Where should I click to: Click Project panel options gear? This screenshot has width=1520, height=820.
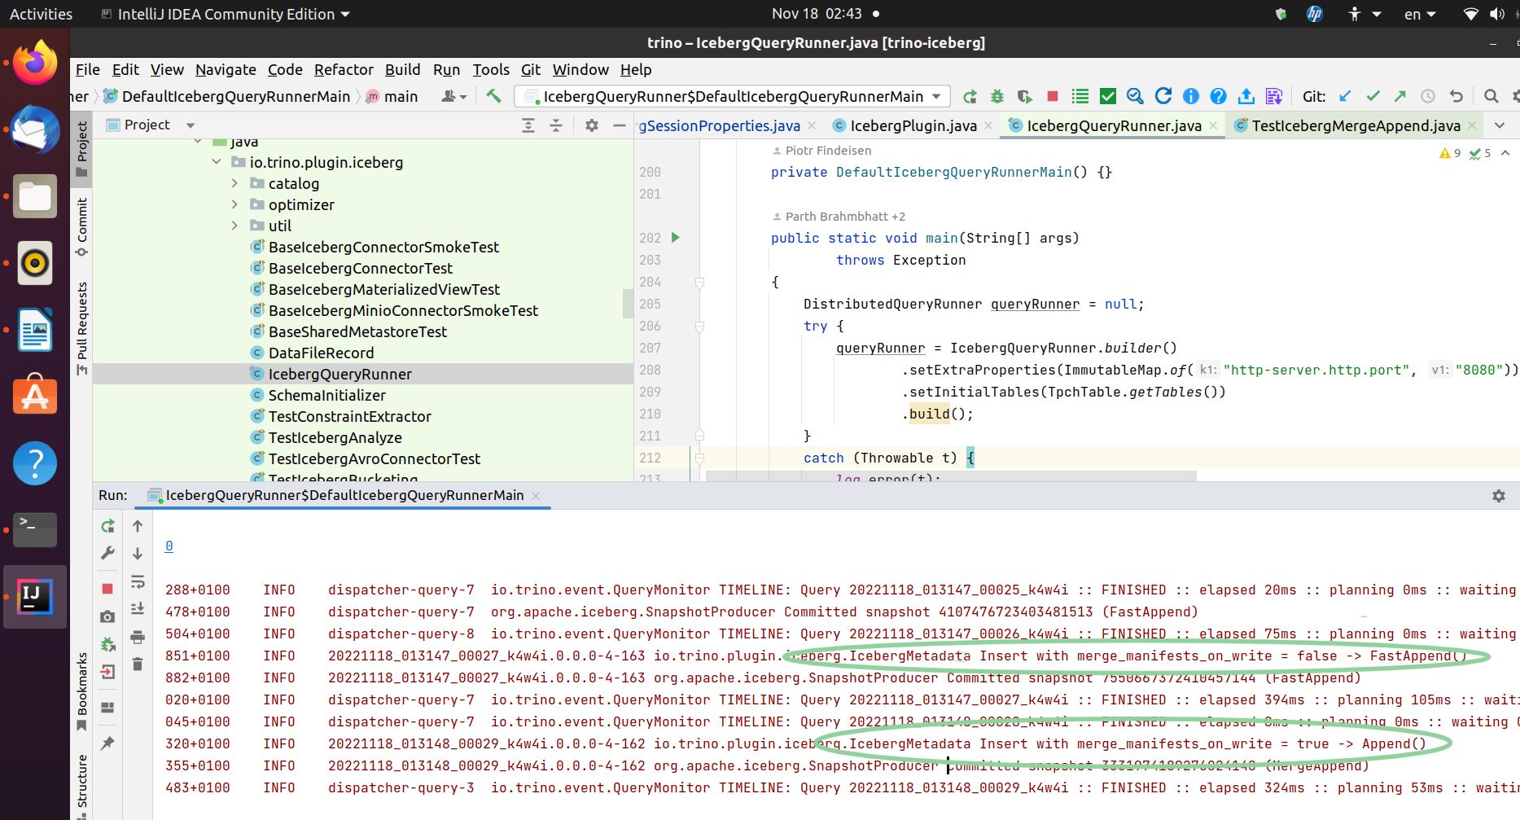(592, 125)
